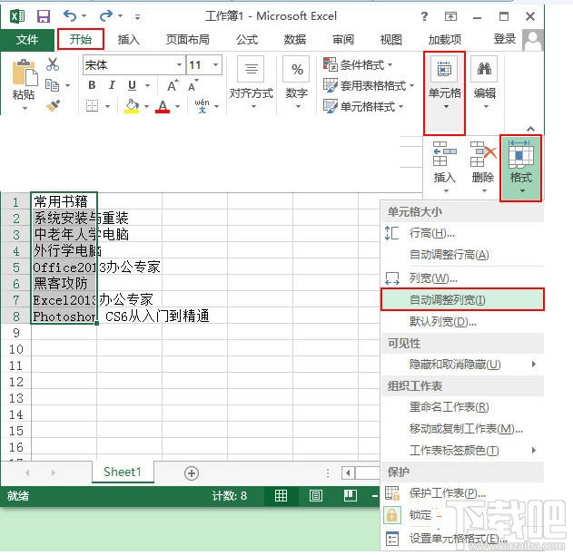Select 重命名工作表(R) rename sheet
573x555 pixels.
[462, 407]
